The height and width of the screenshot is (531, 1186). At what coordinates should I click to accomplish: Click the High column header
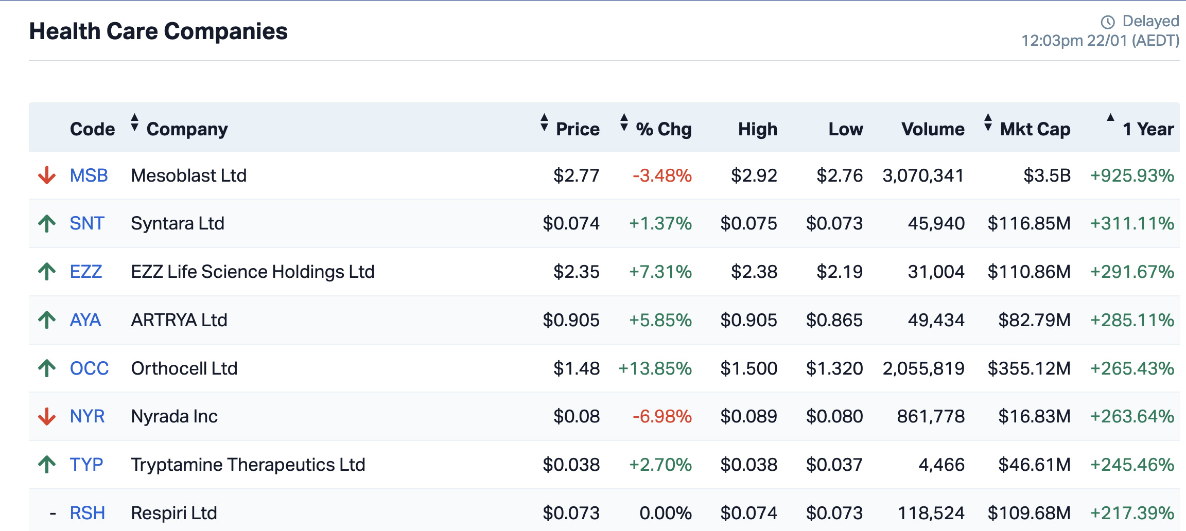click(758, 129)
